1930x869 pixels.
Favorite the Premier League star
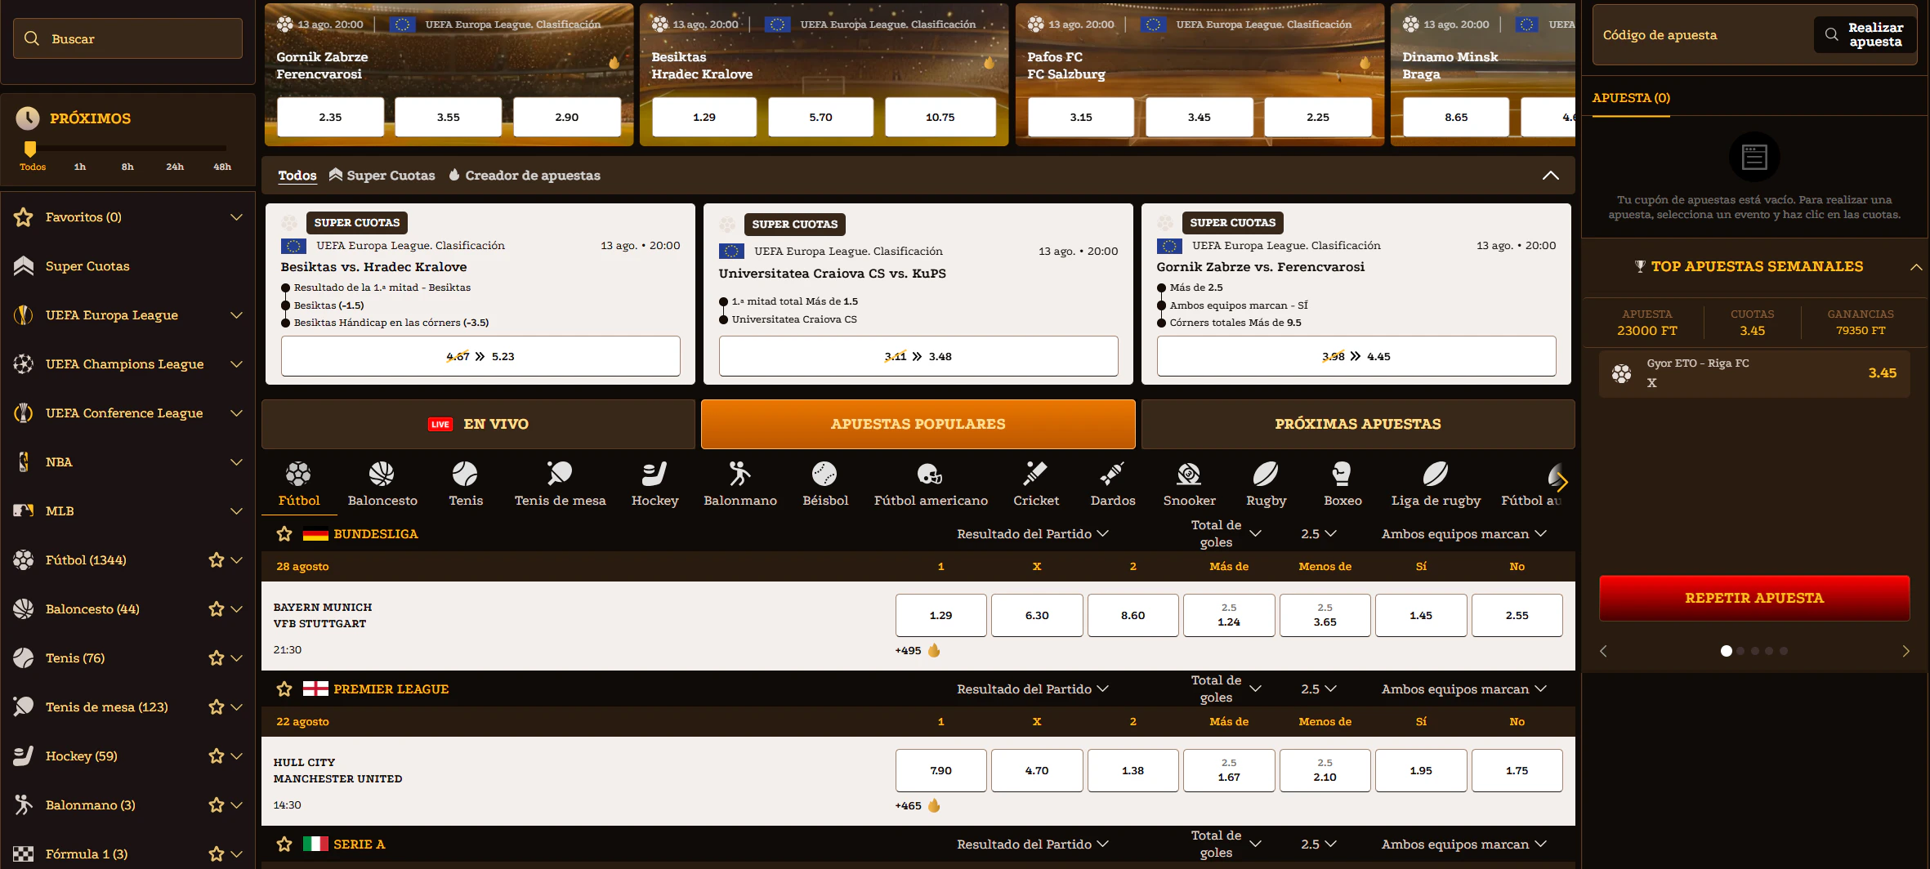(284, 689)
